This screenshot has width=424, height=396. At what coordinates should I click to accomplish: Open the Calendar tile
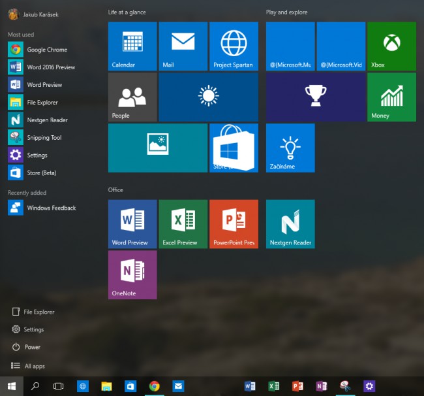pyautogui.click(x=132, y=46)
